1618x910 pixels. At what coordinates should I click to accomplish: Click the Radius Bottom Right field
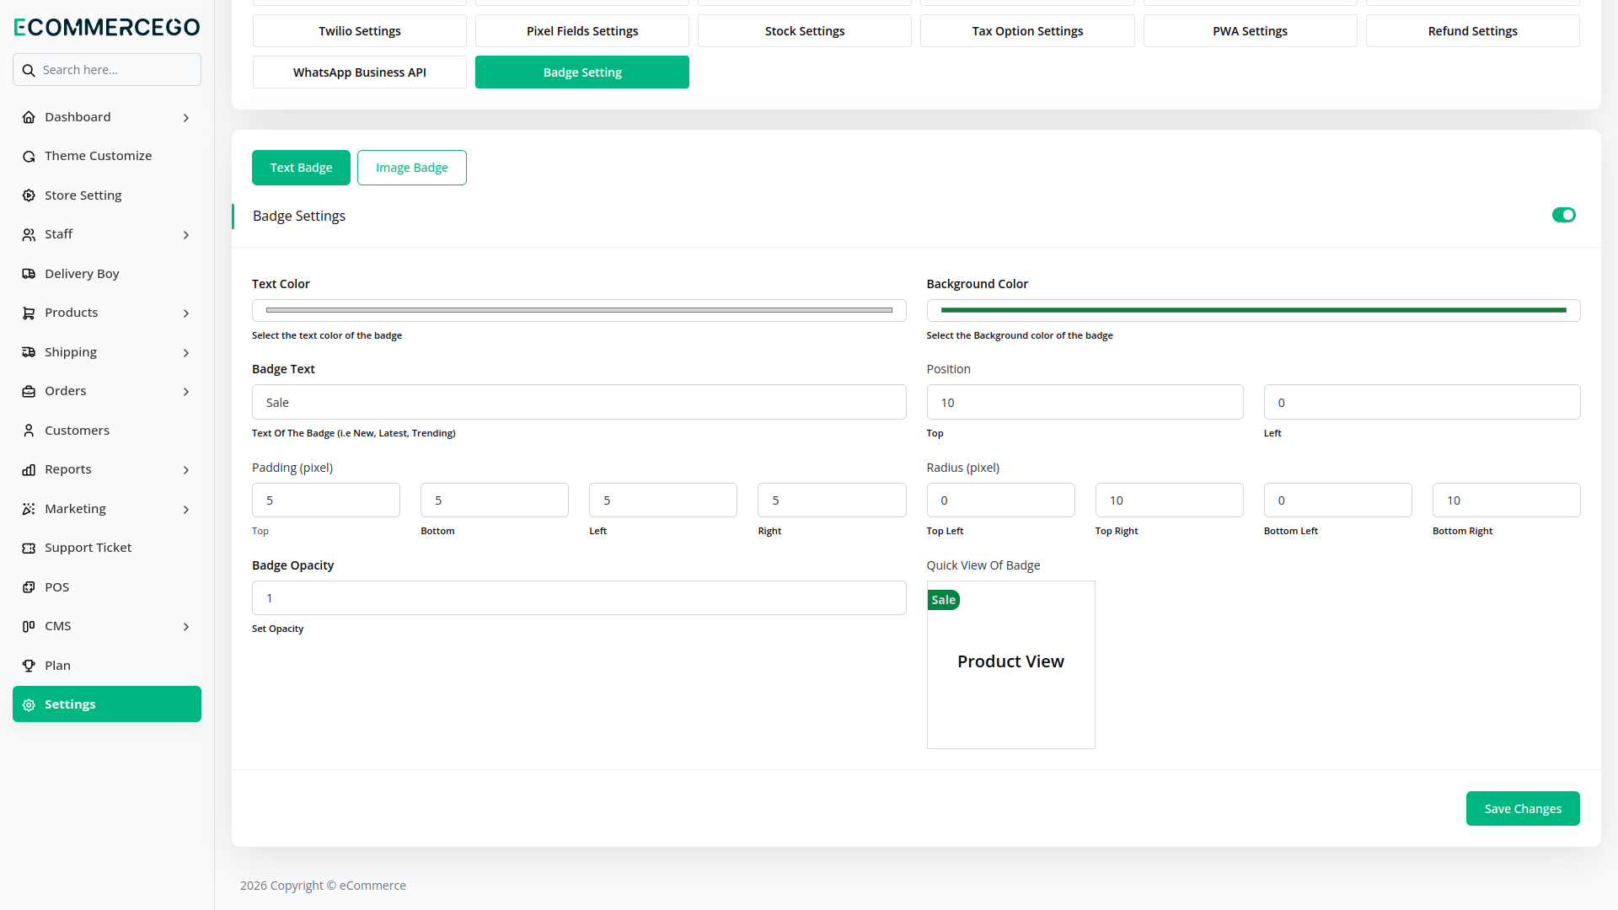pos(1506,500)
